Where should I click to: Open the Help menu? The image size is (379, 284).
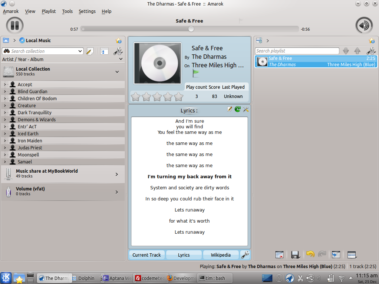106,11
